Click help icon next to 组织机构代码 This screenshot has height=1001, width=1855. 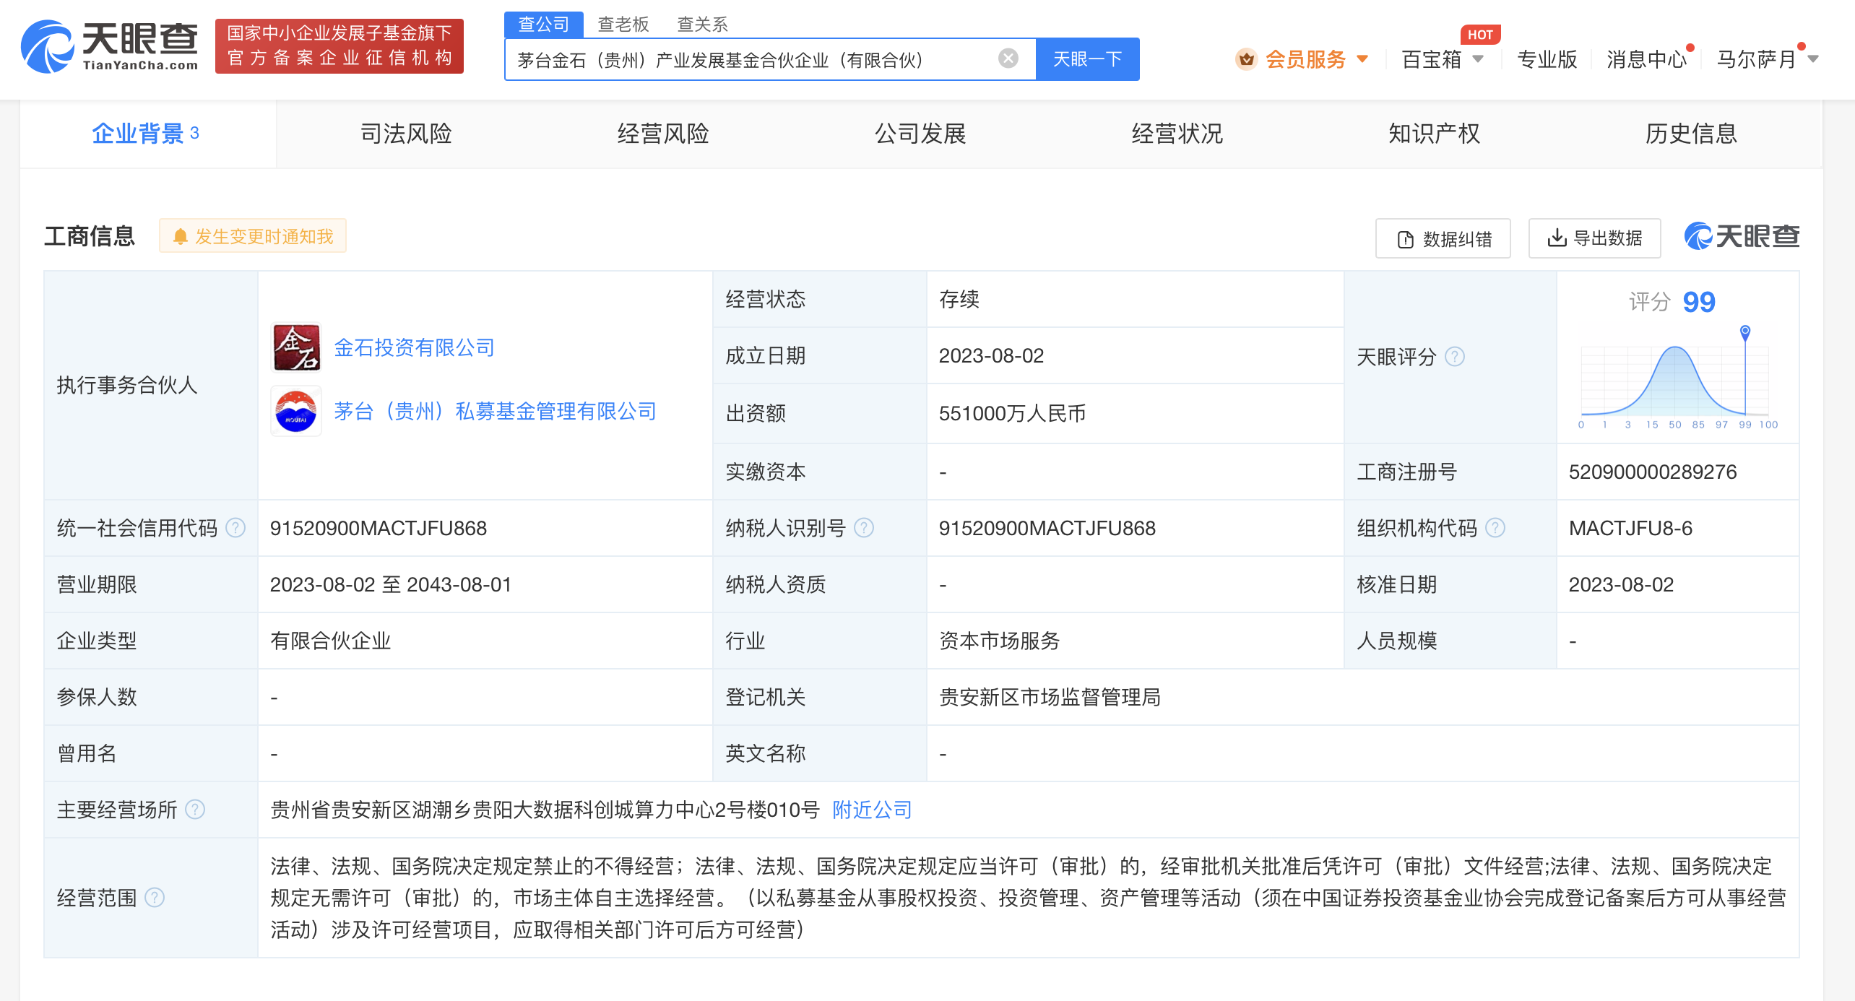tap(1495, 528)
